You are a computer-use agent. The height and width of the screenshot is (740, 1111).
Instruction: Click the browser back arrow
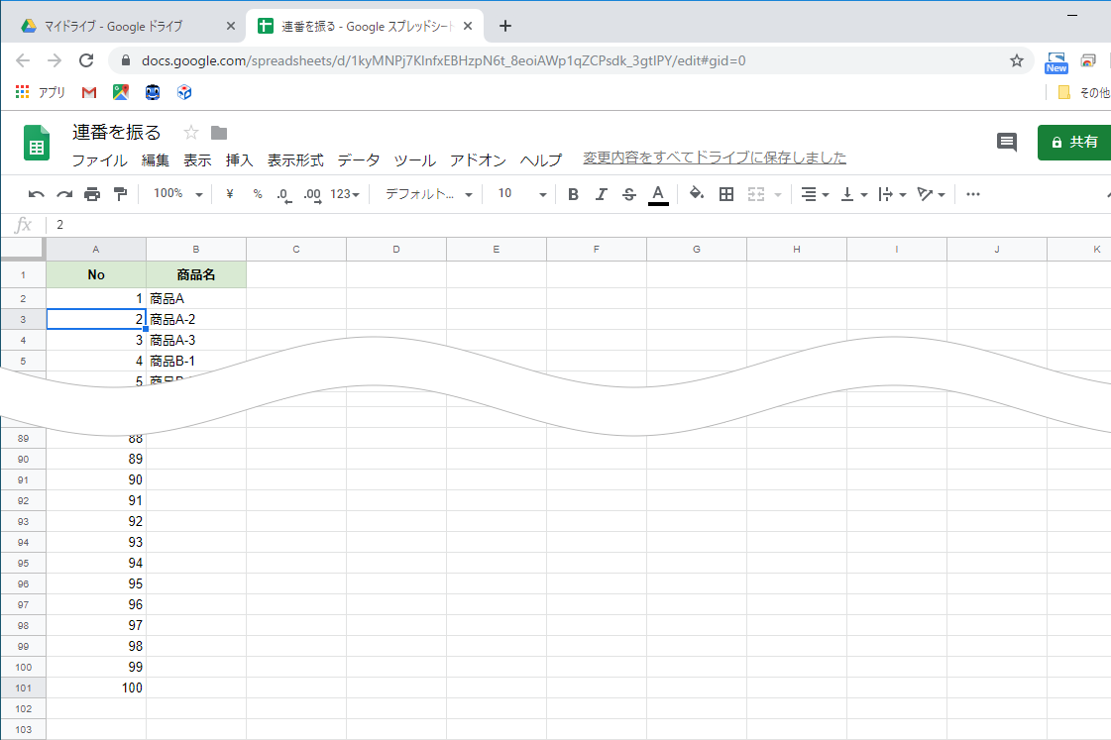coord(23,60)
